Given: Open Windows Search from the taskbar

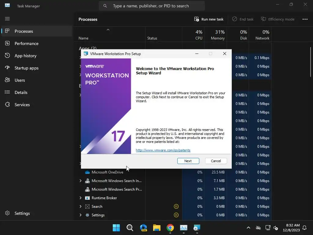Looking at the screenshot, I should tap(130, 228).
